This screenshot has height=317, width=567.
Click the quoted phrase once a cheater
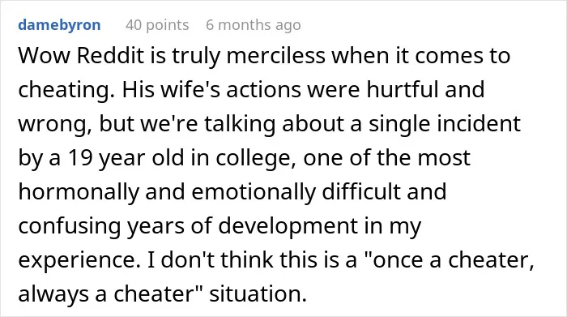[x=450, y=260]
